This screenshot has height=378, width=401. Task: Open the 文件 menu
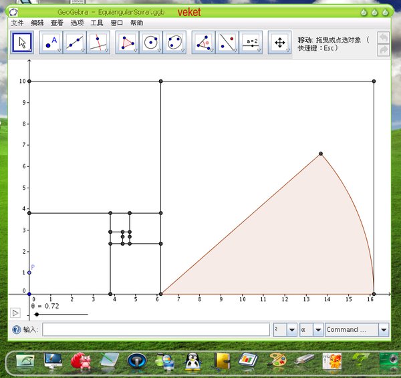(17, 23)
